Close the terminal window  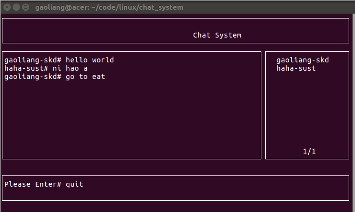[x=6, y=7]
